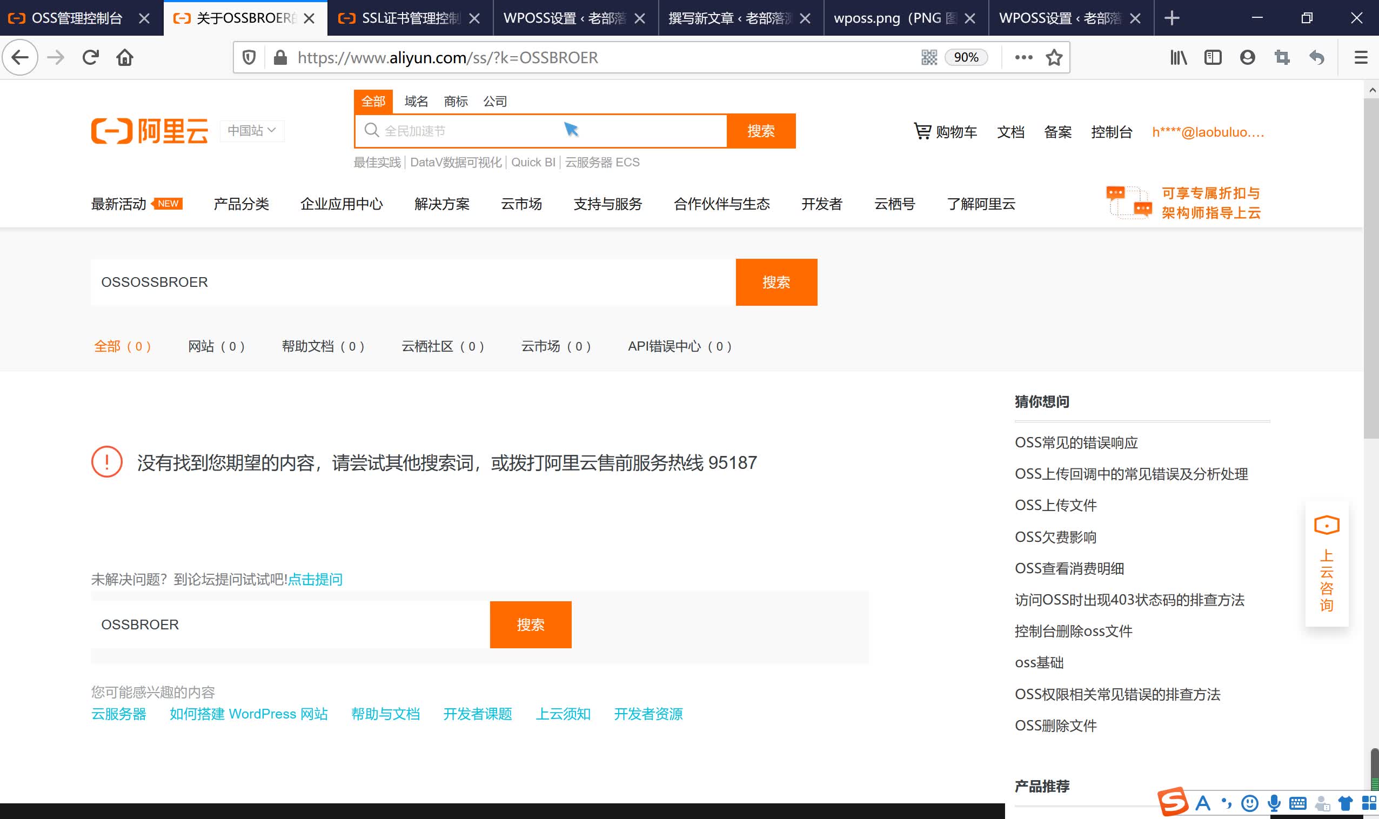Click 搜索 beside the OSSBROER field

[531, 624]
